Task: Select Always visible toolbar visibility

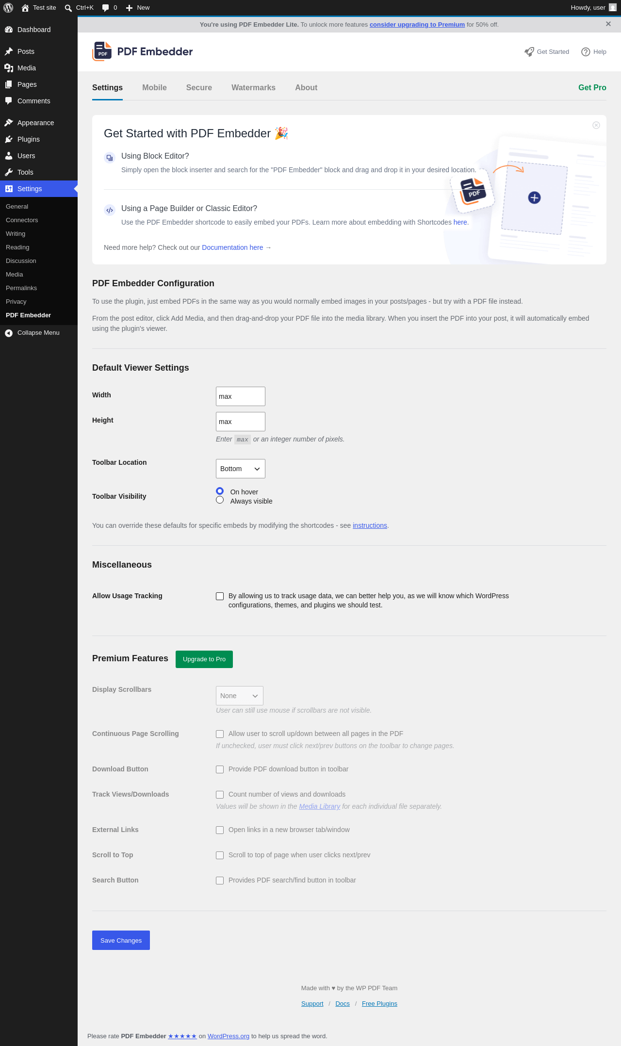Action: 220,500
